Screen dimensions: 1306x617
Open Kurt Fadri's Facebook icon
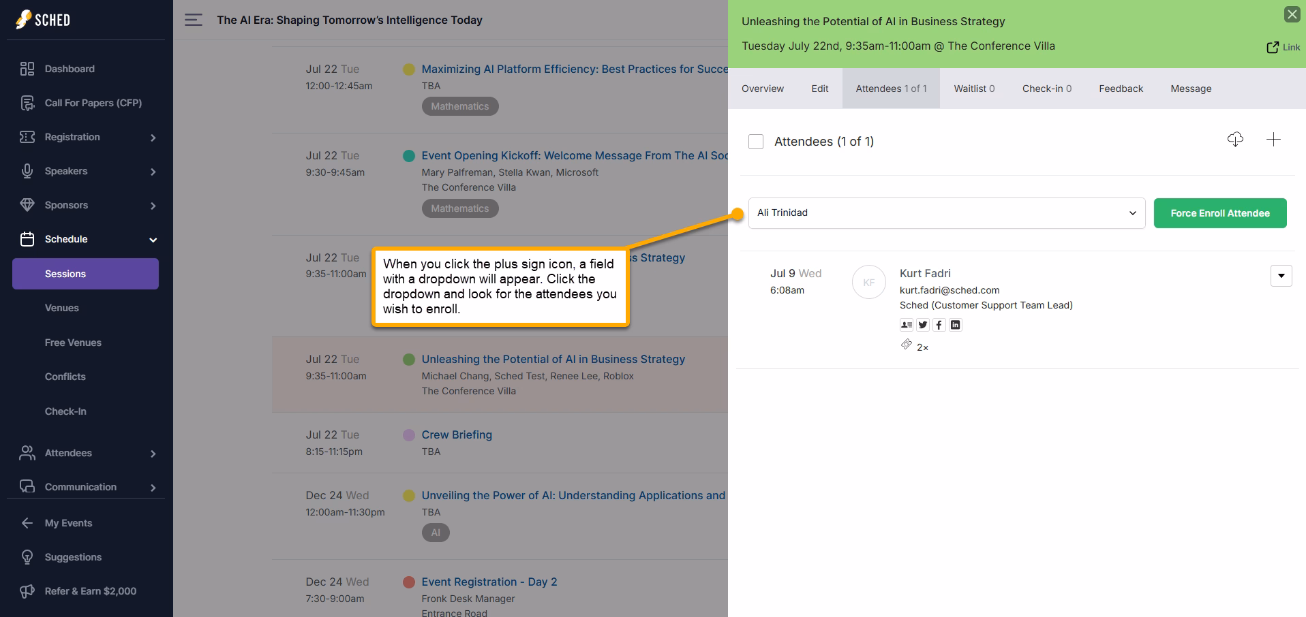click(x=939, y=325)
